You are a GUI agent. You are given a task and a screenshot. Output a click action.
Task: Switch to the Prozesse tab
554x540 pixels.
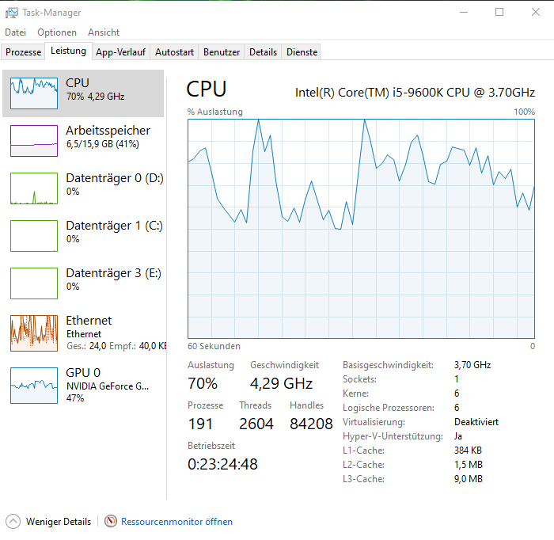(x=23, y=52)
